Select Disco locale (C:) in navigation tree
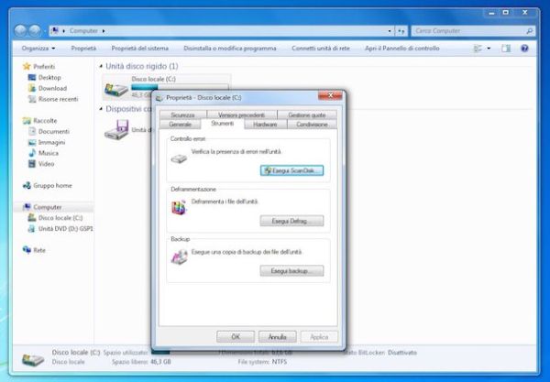Image resolution: width=550 pixels, height=382 pixels. 60,218
